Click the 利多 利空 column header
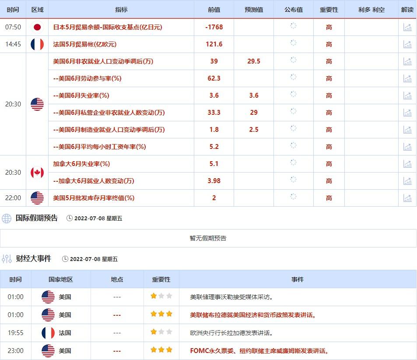Viewport: 417px width, 360px height. click(x=371, y=10)
